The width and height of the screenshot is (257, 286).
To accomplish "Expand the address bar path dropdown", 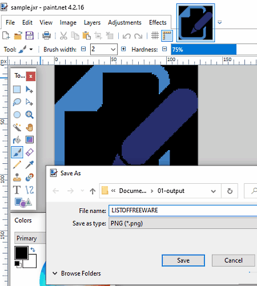I will pos(214,191).
